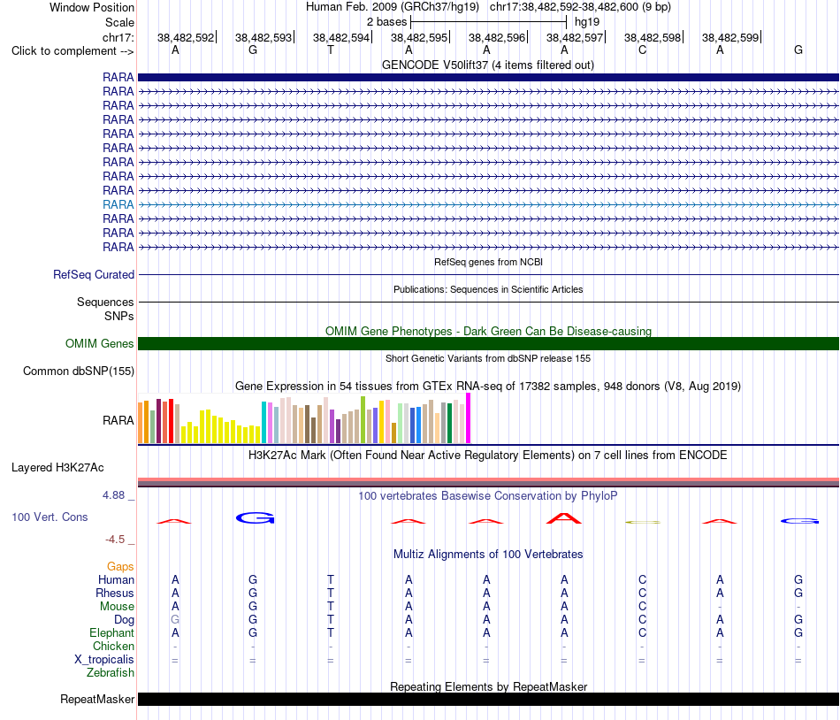Click the 'RepeatMasker' track label
The height and width of the screenshot is (720, 840).
(97, 699)
